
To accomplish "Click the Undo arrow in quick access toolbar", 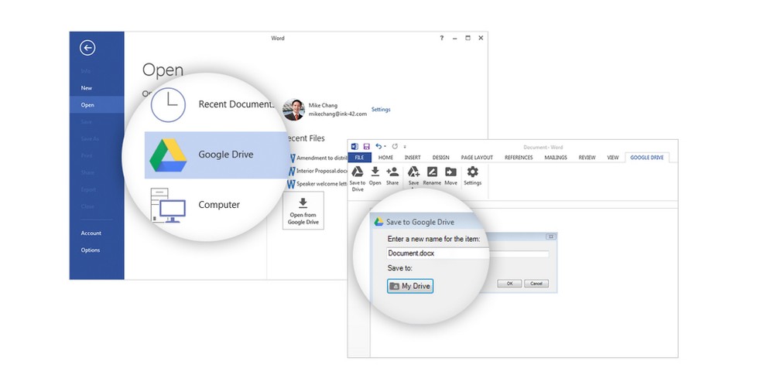I will tap(378, 146).
